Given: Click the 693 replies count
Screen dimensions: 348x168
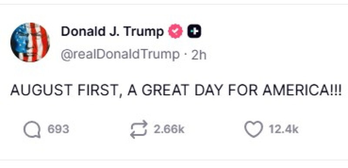Looking at the screenshot, I should (58, 129).
